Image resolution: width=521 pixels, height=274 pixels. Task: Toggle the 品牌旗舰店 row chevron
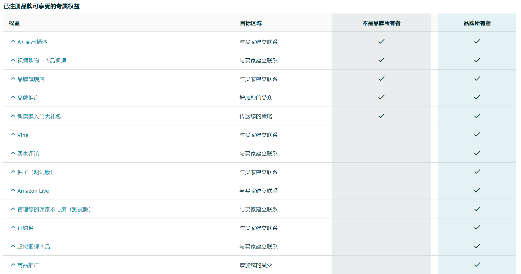[13, 79]
